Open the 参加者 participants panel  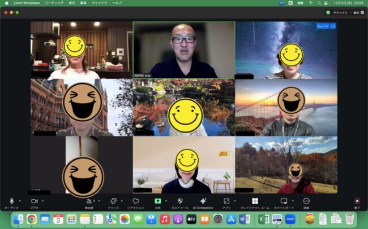click(x=89, y=201)
